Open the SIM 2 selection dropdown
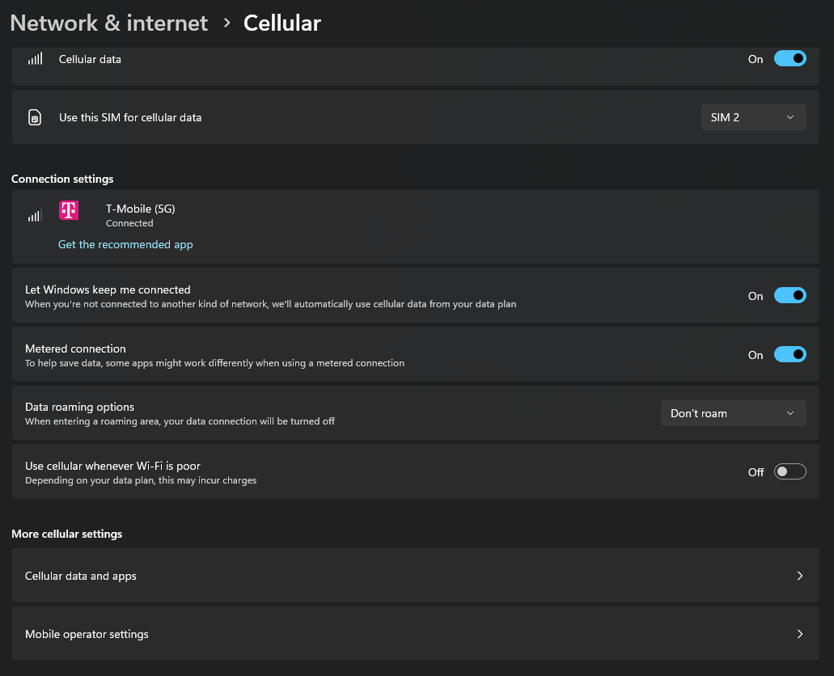 click(753, 118)
